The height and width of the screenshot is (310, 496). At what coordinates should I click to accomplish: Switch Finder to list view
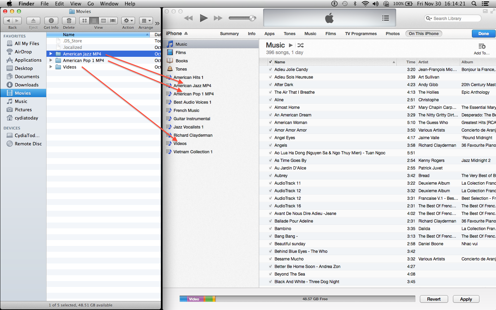94,21
